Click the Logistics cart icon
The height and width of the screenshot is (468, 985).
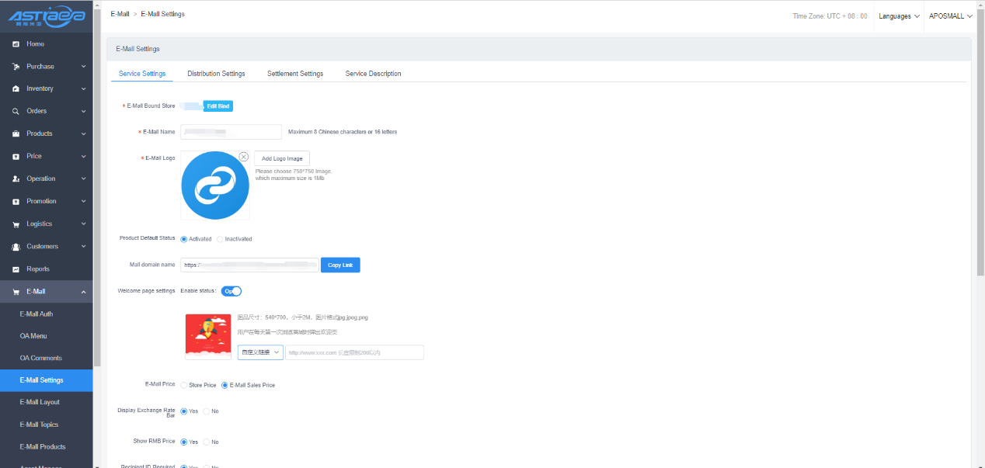[x=16, y=224]
